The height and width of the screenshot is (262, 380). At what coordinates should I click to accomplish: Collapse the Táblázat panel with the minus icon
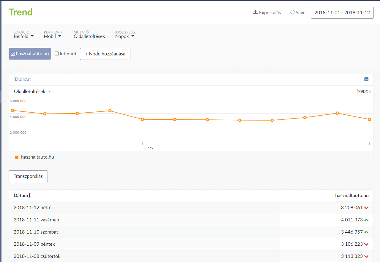pos(366,79)
